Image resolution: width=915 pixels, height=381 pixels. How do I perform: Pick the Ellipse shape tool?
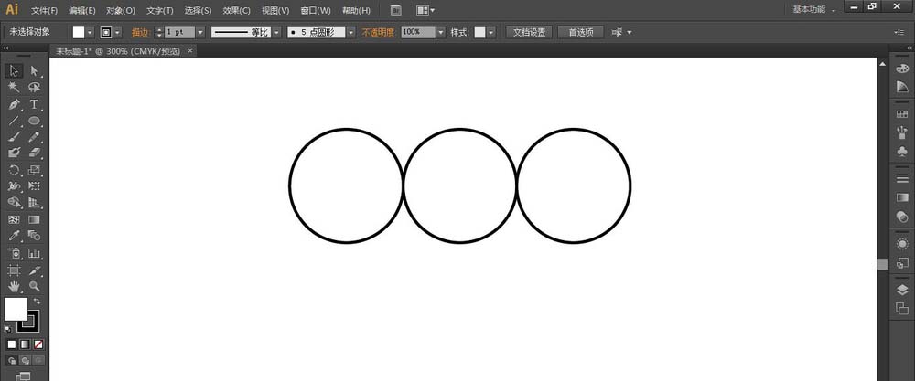[x=35, y=121]
